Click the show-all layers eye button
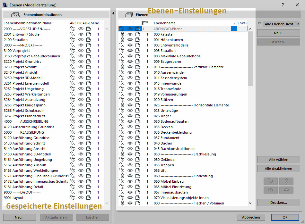This screenshot has width=305, height=224. coord(270,190)
